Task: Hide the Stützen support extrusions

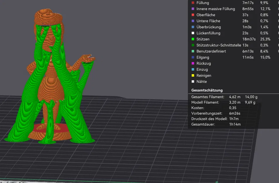Action: [x=203, y=39]
